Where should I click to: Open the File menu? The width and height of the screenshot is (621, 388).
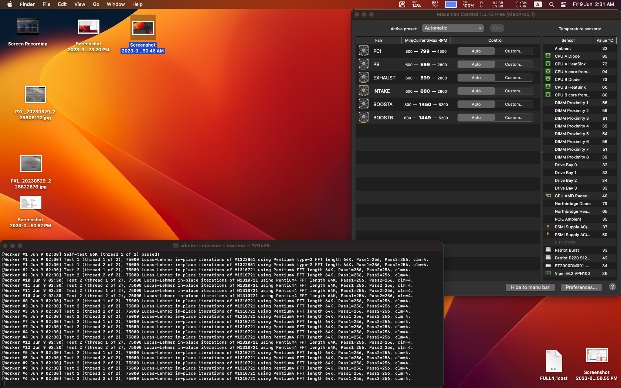point(46,4)
